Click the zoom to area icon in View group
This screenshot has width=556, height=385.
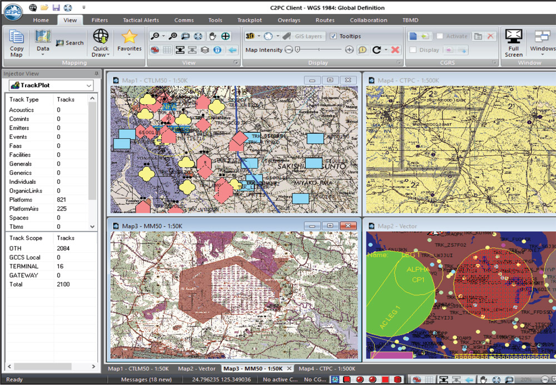pos(186,36)
